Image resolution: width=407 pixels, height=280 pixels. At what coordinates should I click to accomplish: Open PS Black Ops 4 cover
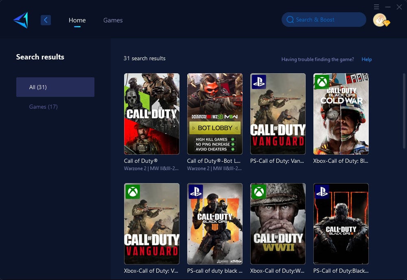214,224
